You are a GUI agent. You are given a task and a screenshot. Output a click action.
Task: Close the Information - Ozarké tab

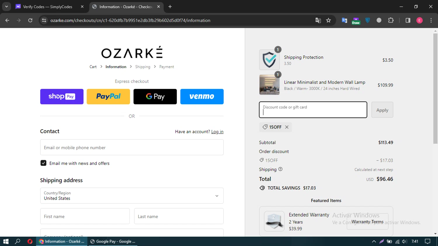tap(158, 7)
